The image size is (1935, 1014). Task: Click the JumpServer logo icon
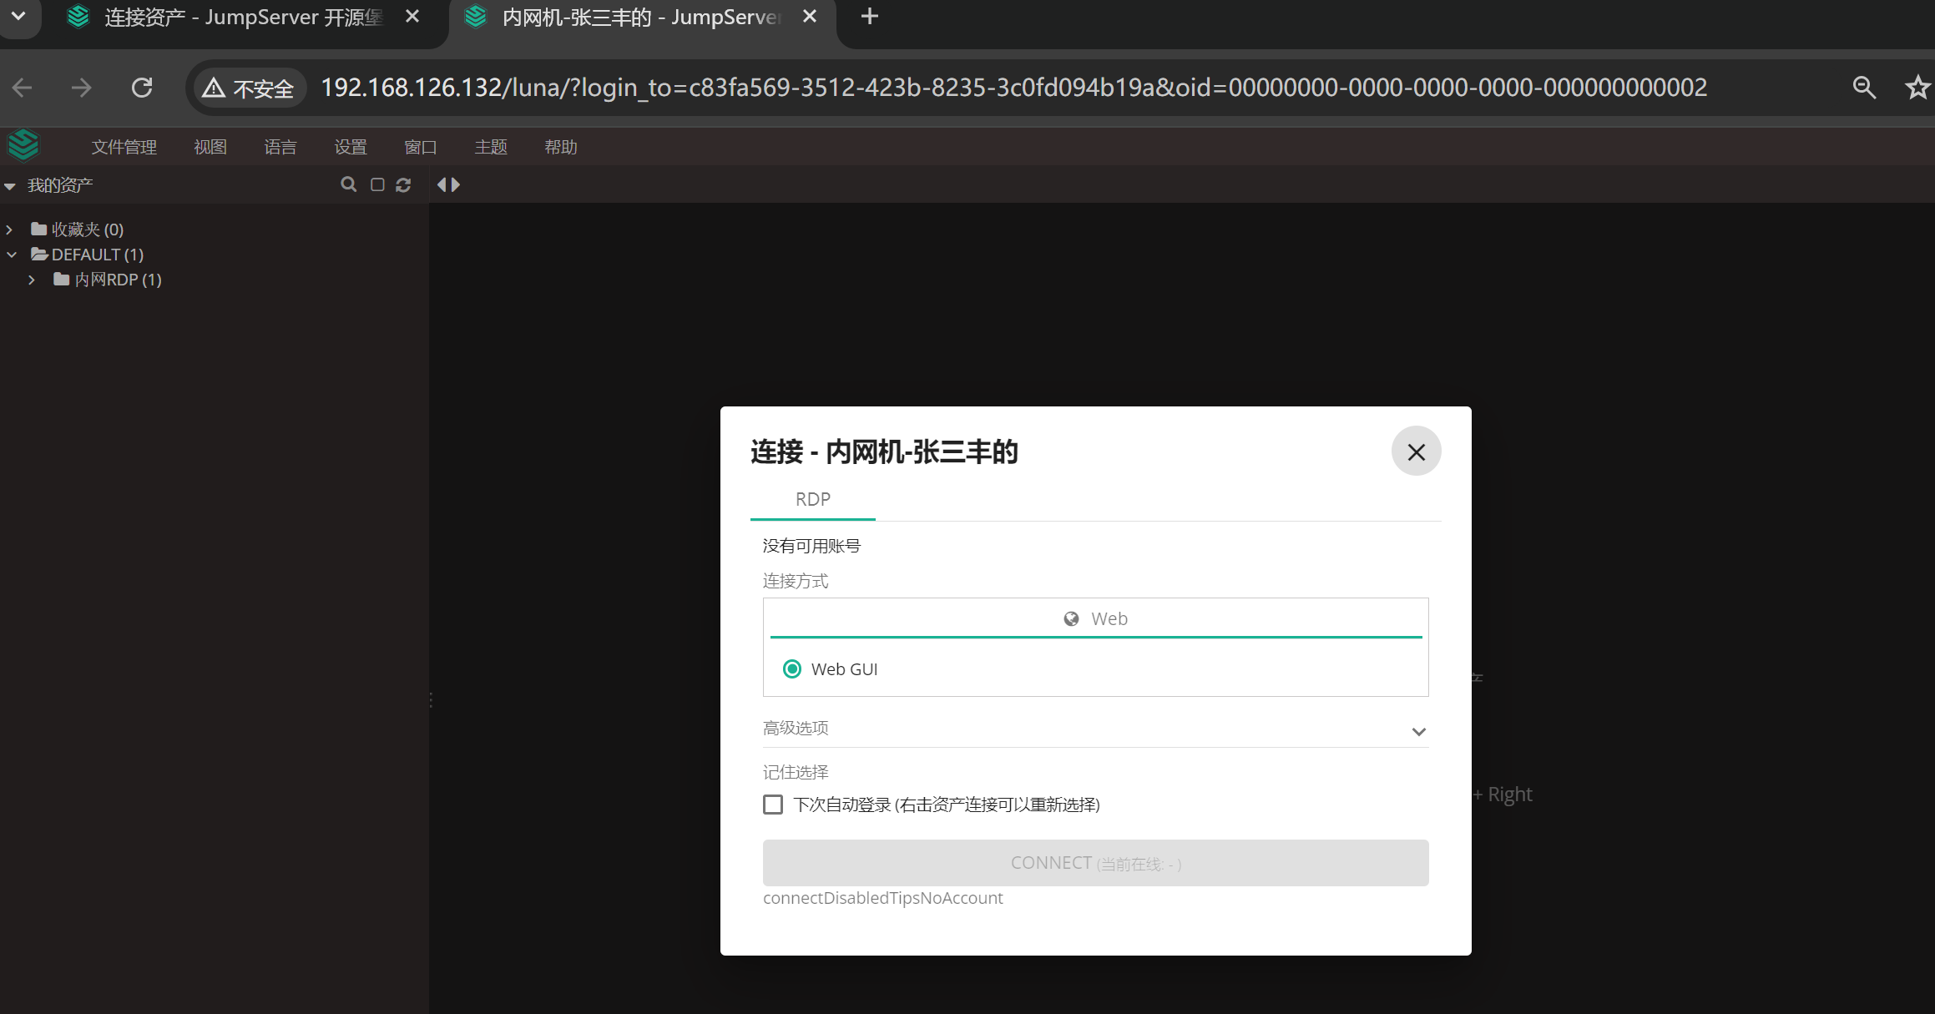pyautogui.click(x=23, y=146)
